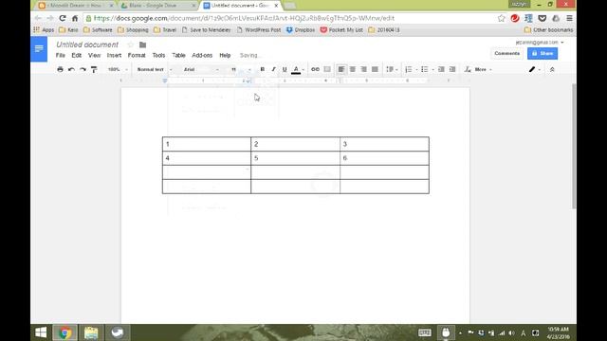Image resolution: width=607 pixels, height=341 pixels.
Task: Open the font size dropdown
Action: click(x=241, y=69)
